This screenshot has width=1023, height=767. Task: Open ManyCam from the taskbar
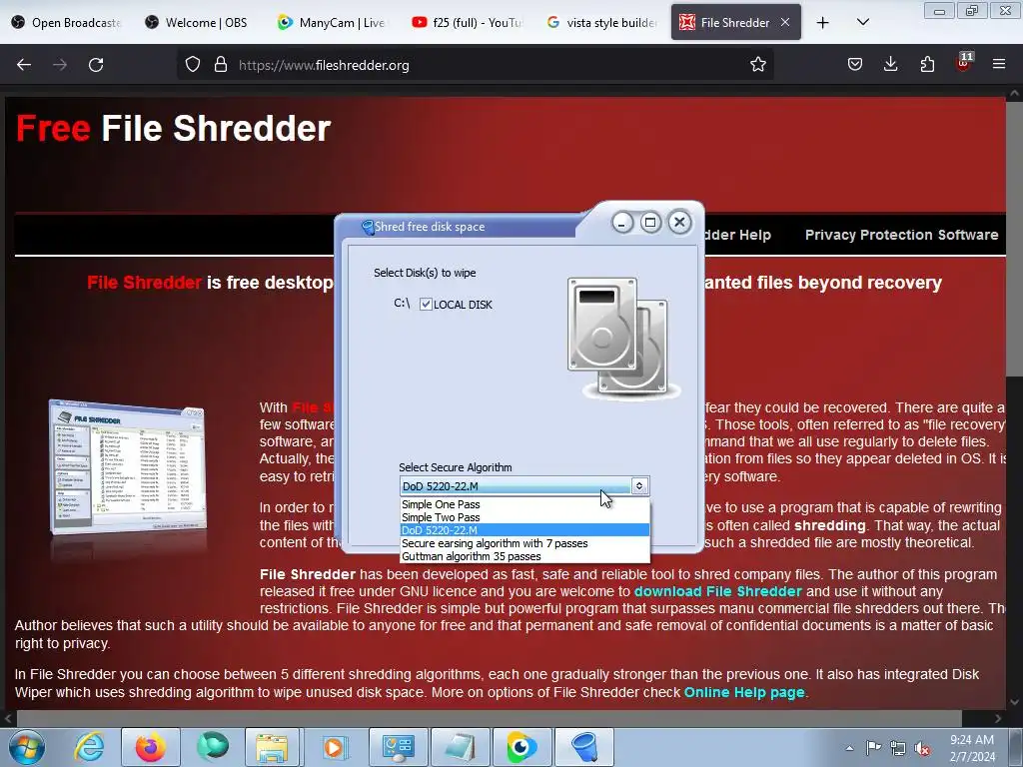tap(521, 747)
